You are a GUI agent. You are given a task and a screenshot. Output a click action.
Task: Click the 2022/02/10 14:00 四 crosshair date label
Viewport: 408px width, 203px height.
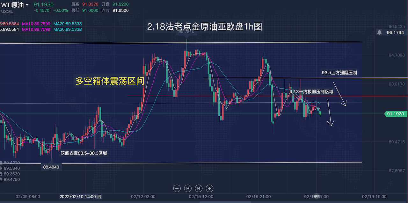point(81,197)
